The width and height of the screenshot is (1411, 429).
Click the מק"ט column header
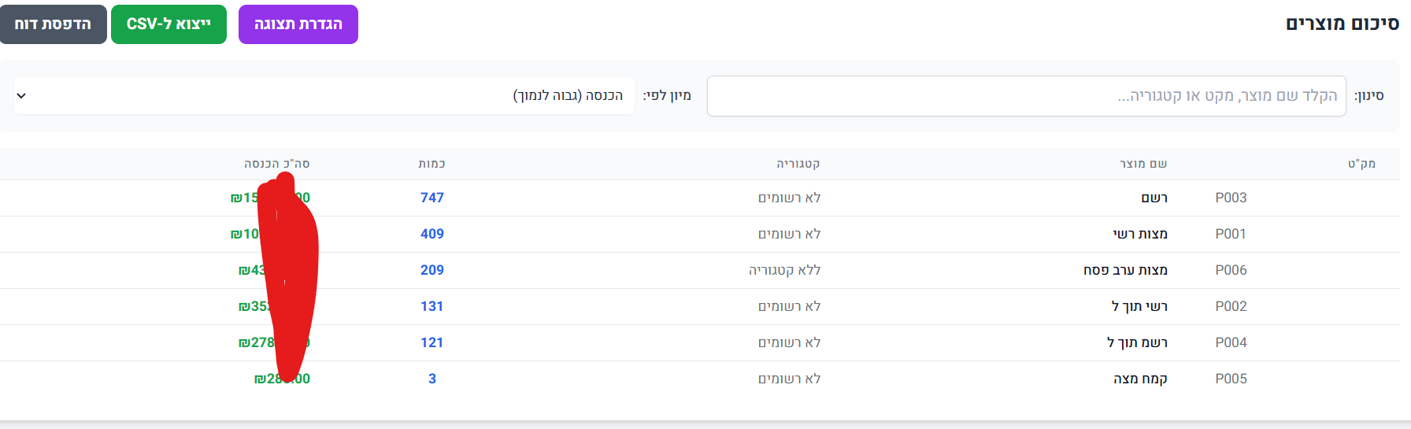pos(1361,164)
